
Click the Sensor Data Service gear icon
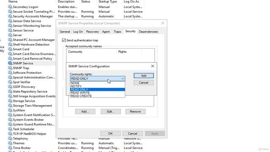point(10,21)
